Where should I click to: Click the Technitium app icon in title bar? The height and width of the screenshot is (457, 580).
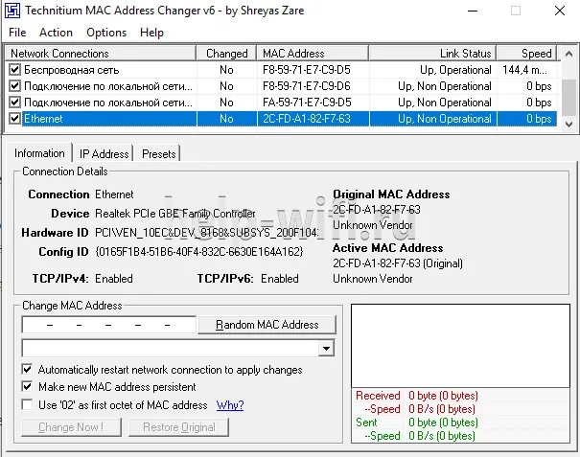click(12, 11)
